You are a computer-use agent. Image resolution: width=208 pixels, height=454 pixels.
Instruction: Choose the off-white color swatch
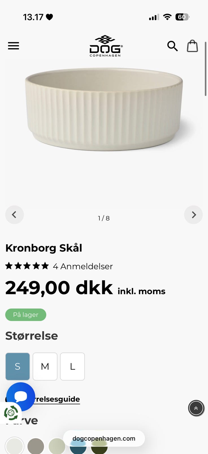(14, 446)
